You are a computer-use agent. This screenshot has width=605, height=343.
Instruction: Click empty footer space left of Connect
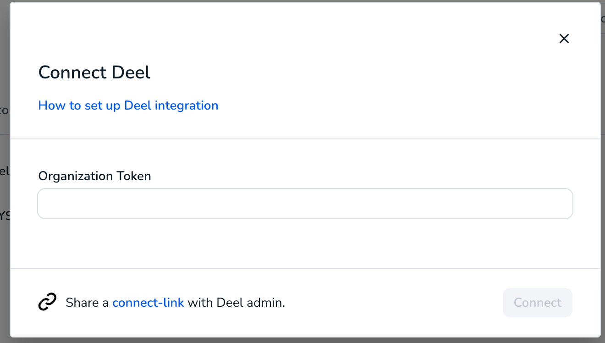click(x=394, y=303)
